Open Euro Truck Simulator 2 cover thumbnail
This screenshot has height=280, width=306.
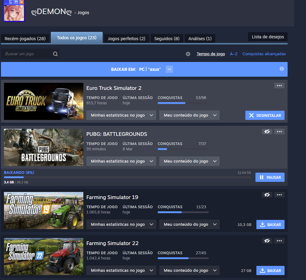pos(43,101)
